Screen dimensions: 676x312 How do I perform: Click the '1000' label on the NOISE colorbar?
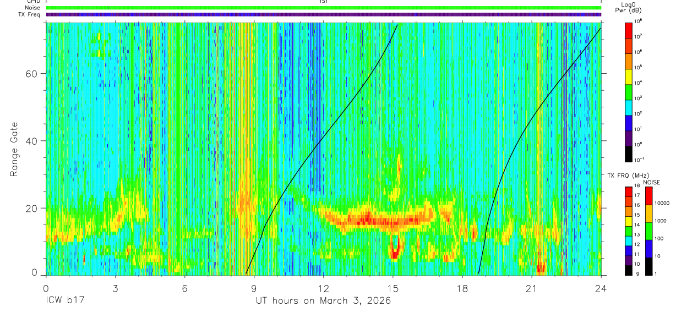coord(661,221)
